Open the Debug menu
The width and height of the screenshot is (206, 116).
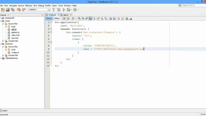(x=41, y=5)
